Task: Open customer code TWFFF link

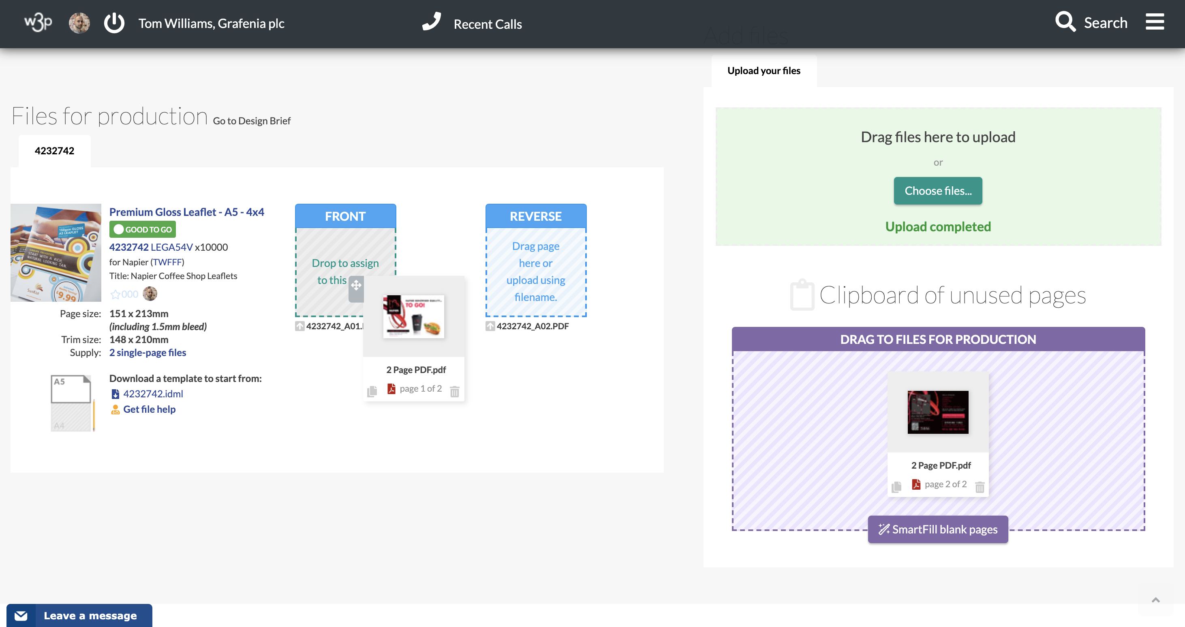Action: pos(167,262)
